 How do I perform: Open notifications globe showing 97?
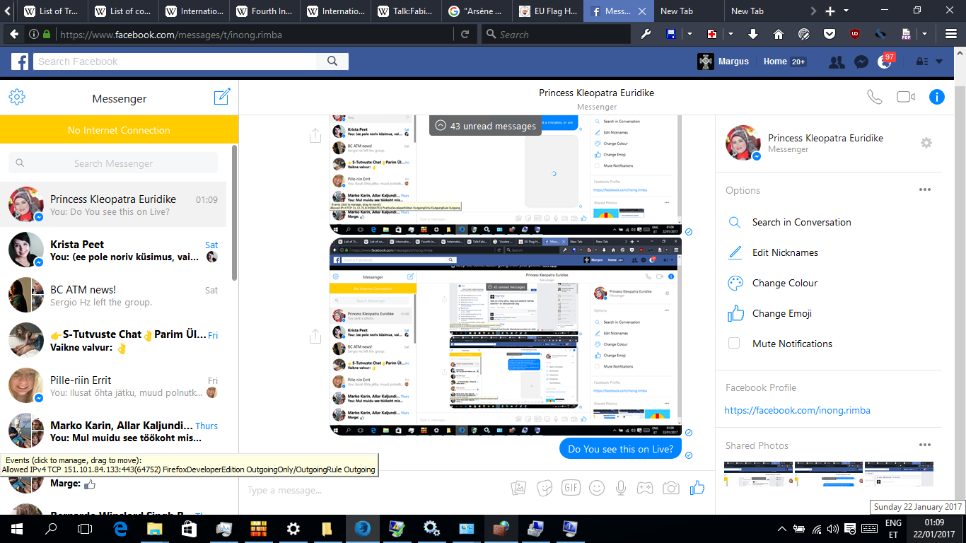pos(885,62)
